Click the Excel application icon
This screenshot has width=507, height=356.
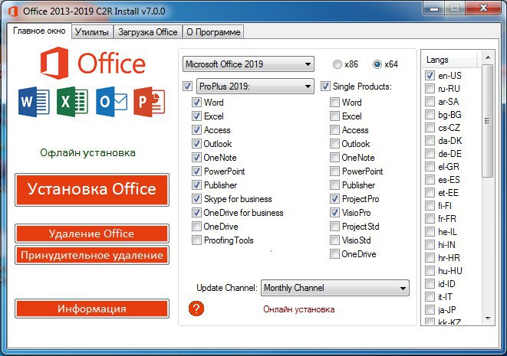pyautogui.click(x=72, y=102)
